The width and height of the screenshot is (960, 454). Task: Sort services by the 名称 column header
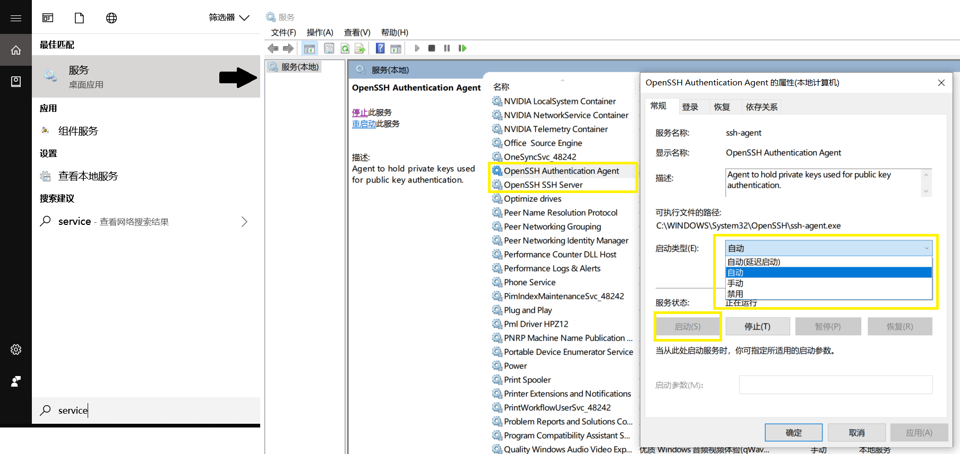pyautogui.click(x=501, y=87)
